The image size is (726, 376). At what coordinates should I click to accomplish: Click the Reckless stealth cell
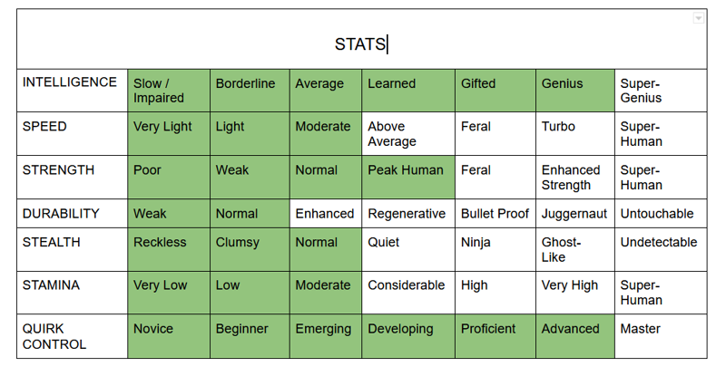168,249
